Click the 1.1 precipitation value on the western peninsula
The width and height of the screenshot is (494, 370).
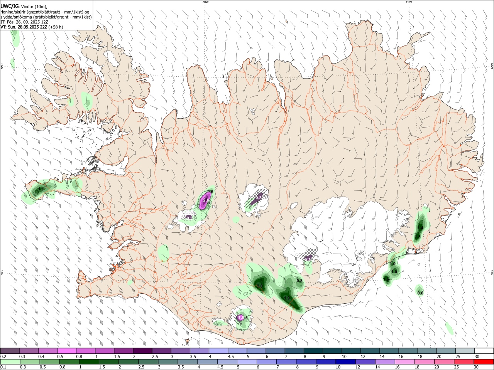tap(41, 189)
